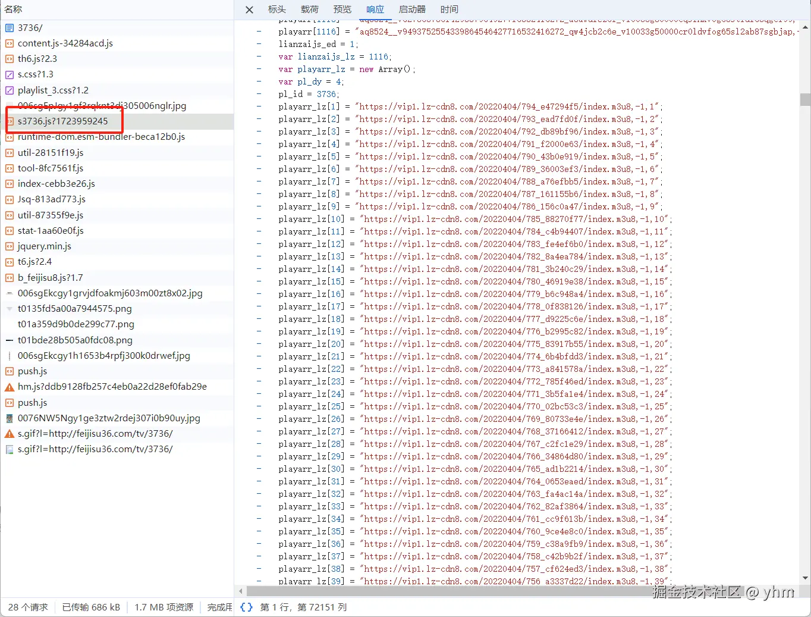Click the thumbnail icon beside 0076NW5Ngy1ge3ztw2rdej307i0b90uy.jpg

(x=10, y=418)
